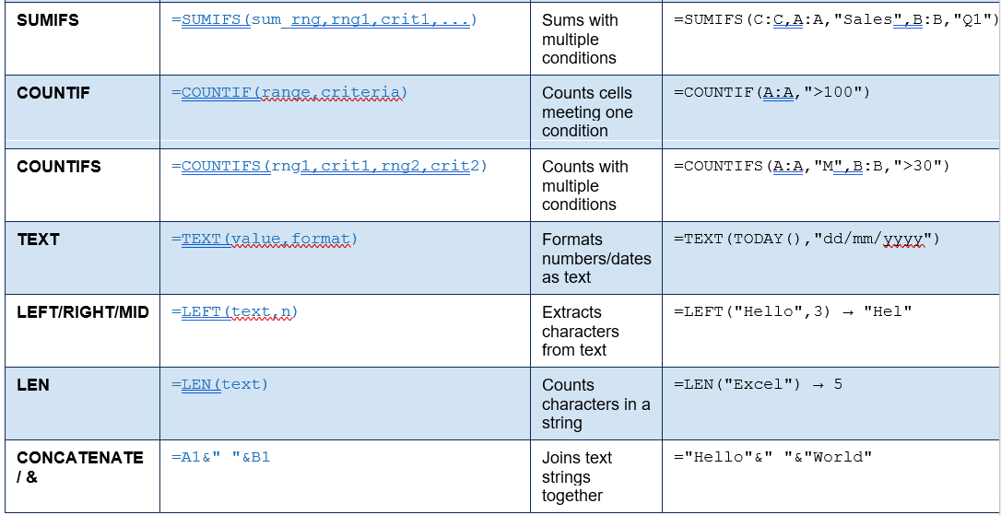Click the misspelled 'yyyy' in TEXT example
This screenshot has height=515, width=1001.
(904, 240)
